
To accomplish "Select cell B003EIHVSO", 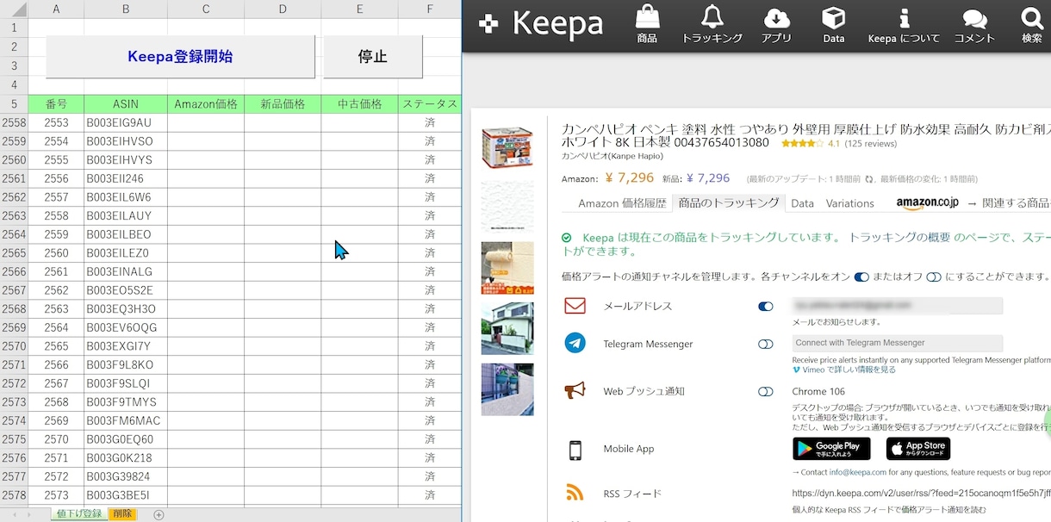I will point(126,141).
